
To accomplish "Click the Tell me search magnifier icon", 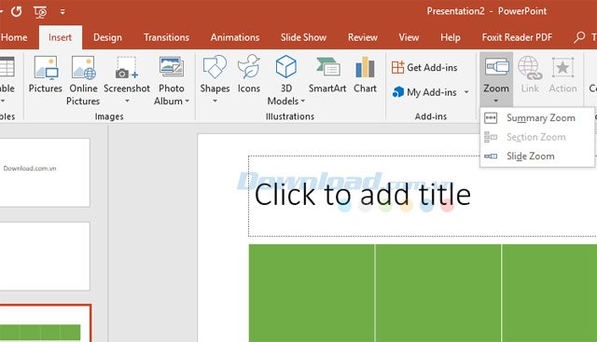I will pos(579,37).
